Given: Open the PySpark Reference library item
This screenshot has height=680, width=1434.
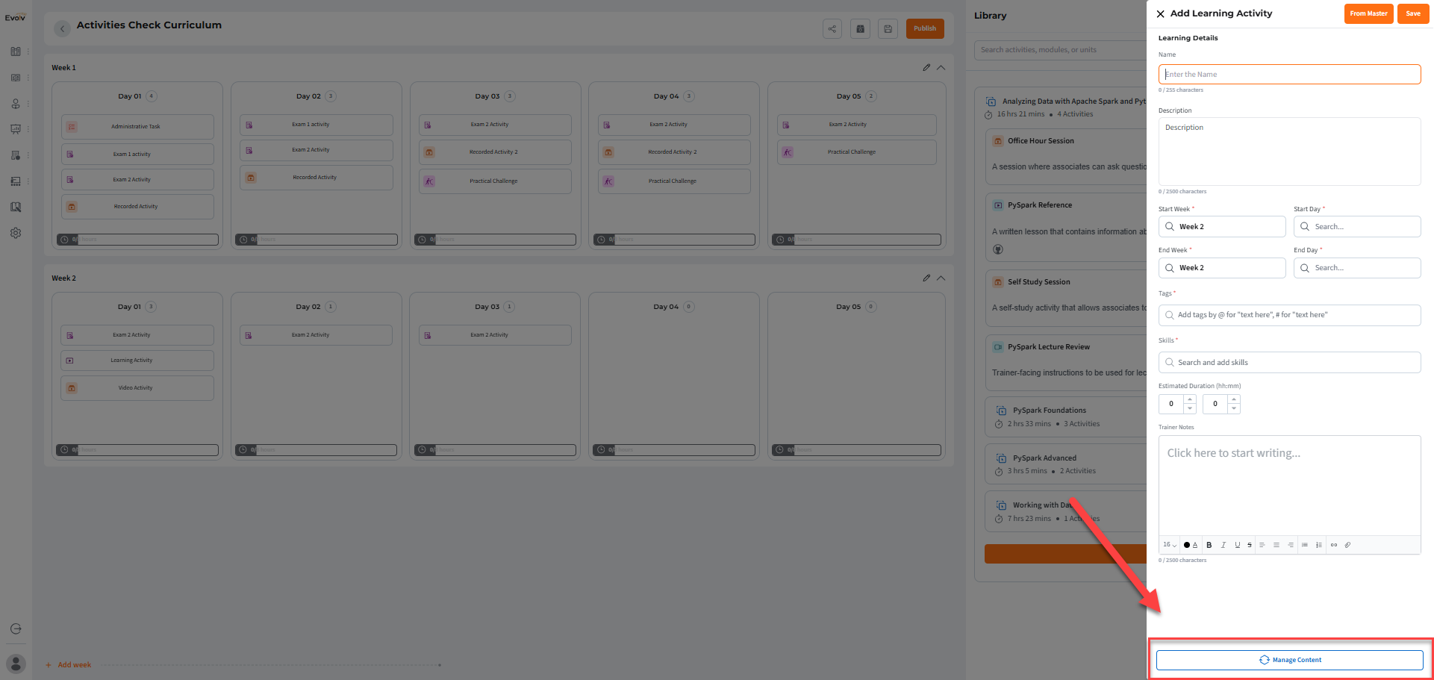Looking at the screenshot, I should pyautogui.click(x=1066, y=227).
